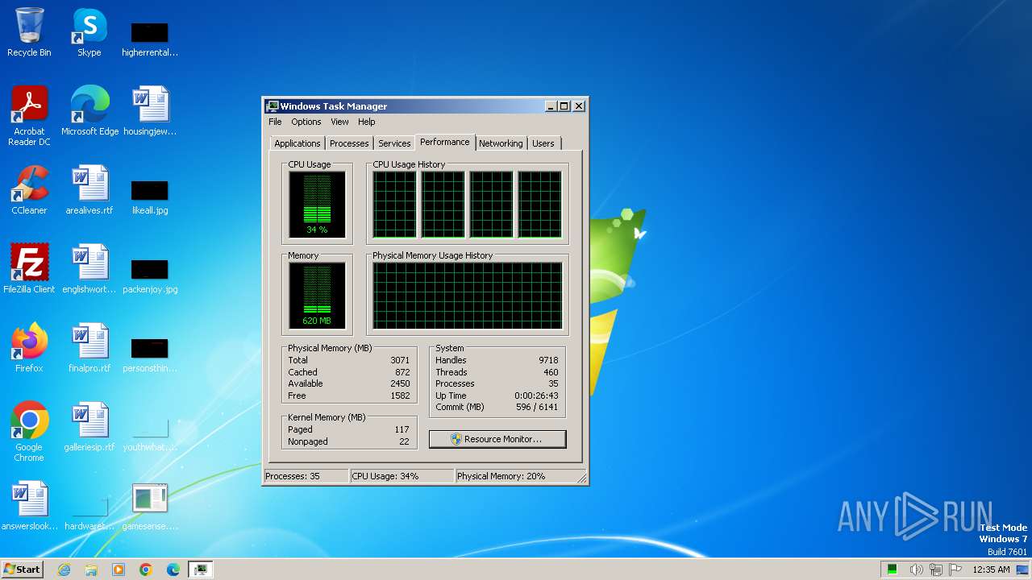Click the taskbar clock showing 12:35 AM
Image resolution: width=1032 pixels, height=580 pixels.
(x=991, y=570)
